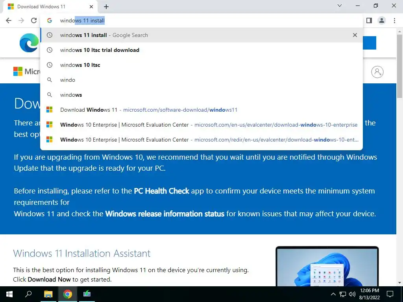Open the Windows Start menu
Screen dimensions: 403x302
(x=9, y=294)
